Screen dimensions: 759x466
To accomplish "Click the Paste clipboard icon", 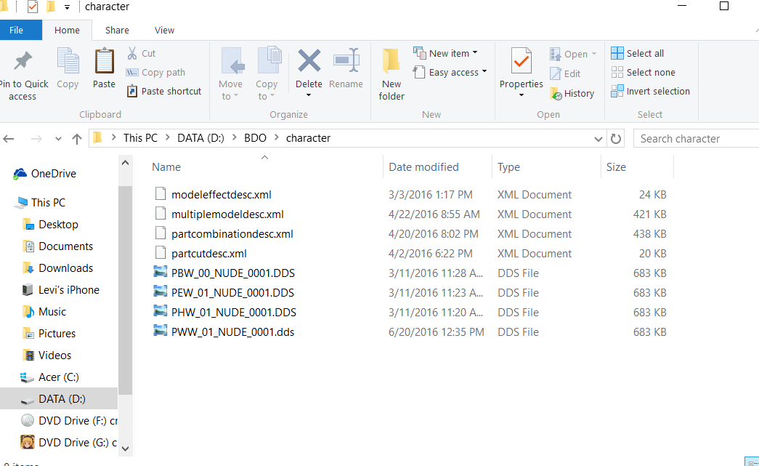I will pyautogui.click(x=105, y=63).
